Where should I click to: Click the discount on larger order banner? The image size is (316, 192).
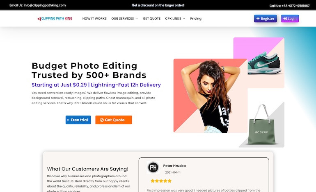158,5
